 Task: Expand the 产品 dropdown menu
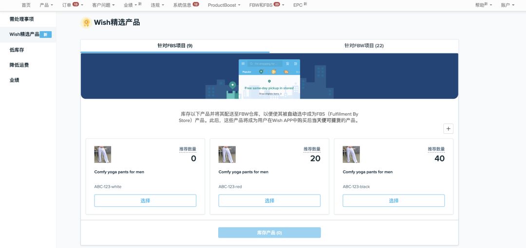tap(46, 5)
